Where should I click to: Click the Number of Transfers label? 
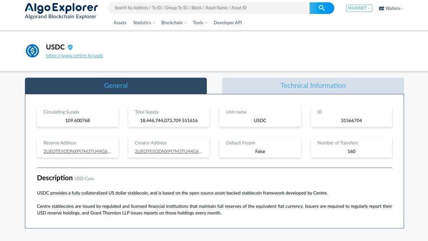tap(338, 143)
